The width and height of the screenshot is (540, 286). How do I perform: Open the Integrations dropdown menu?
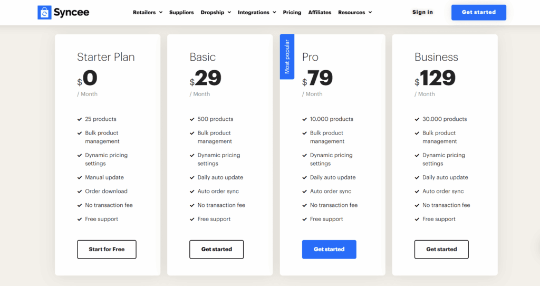click(257, 13)
